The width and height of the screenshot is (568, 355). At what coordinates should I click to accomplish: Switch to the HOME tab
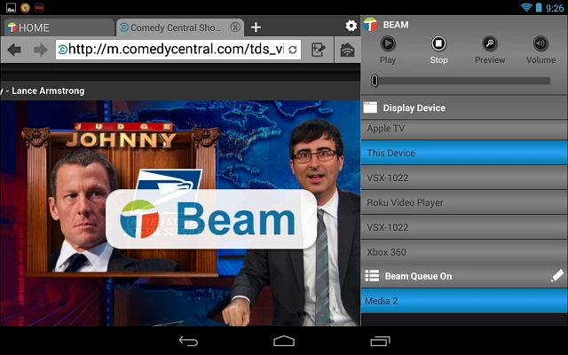[x=58, y=28]
